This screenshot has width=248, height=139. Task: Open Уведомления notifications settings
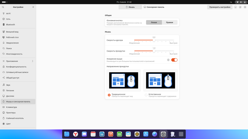[x=18, y=43]
